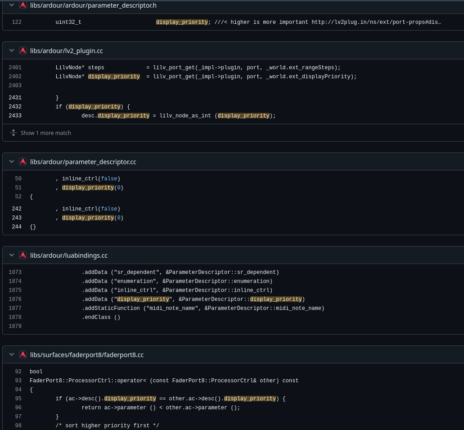The image size is (464, 430).
Task: Collapse the lv2_plugin.cc search result
Action: 12,51
